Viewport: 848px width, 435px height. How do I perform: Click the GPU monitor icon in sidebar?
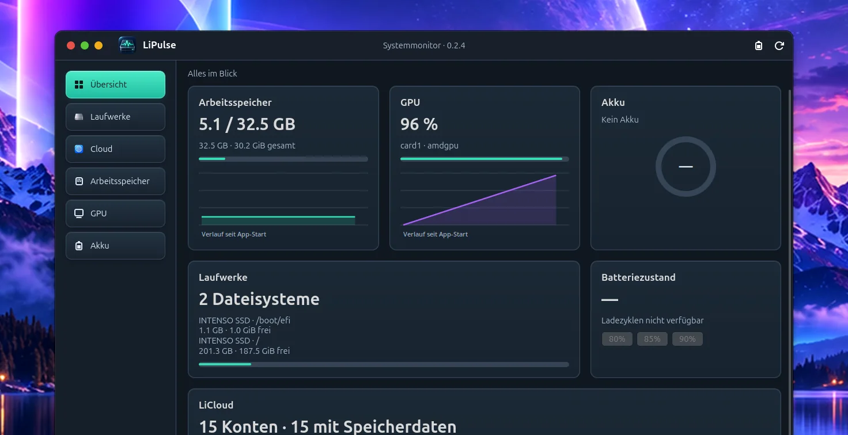pos(79,213)
